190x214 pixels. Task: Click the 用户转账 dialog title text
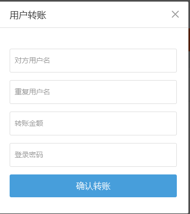click(x=28, y=15)
